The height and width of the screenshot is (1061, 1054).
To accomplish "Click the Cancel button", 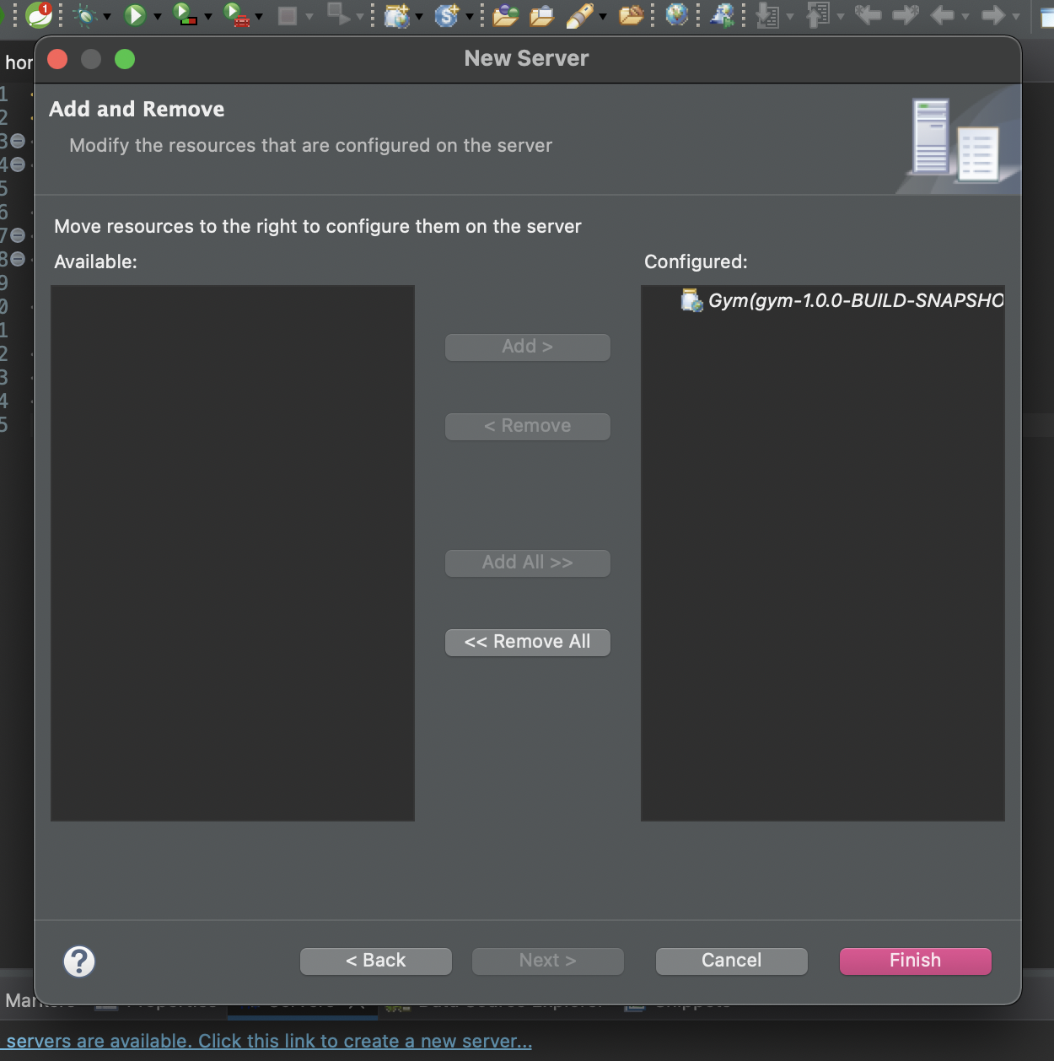I will tap(732, 961).
